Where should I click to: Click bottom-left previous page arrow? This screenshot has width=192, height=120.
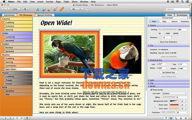(x=5, y=118)
